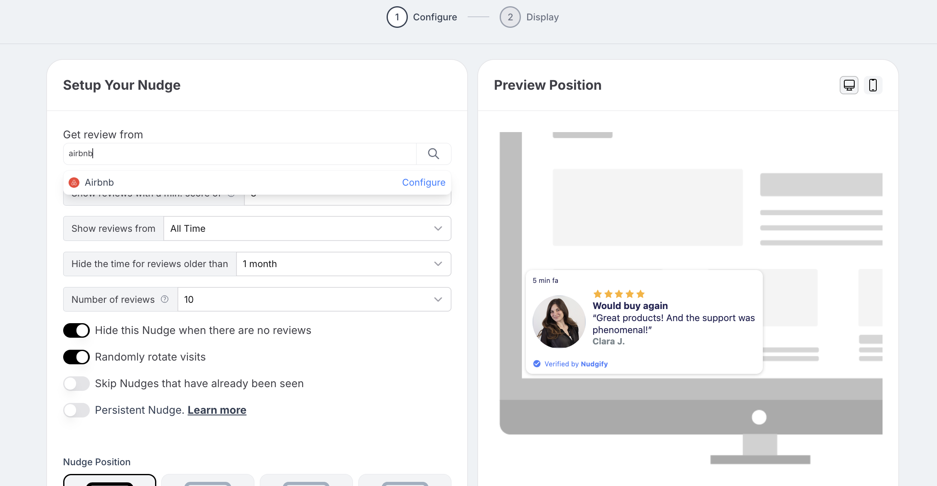Click step 2 circle icon
Image resolution: width=937 pixels, height=486 pixels.
pyautogui.click(x=510, y=17)
